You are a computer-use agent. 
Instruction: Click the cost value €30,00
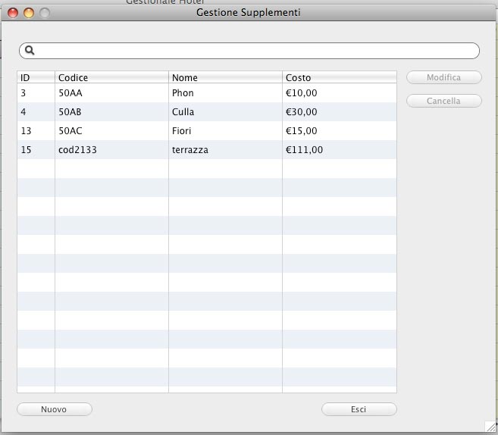point(301,111)
